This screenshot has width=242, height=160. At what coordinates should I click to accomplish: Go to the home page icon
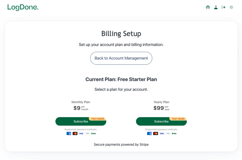(208, 7)
